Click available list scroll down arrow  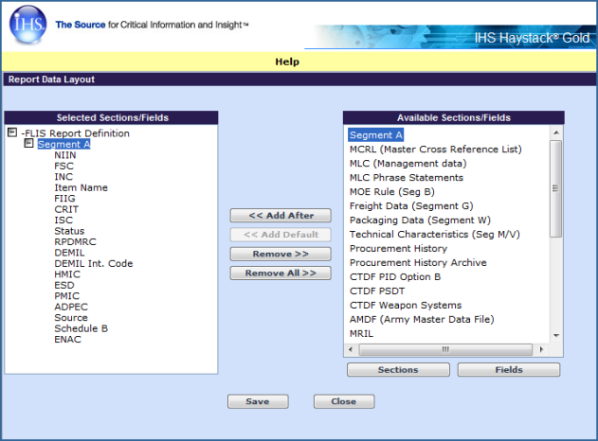tap(556, 336)
